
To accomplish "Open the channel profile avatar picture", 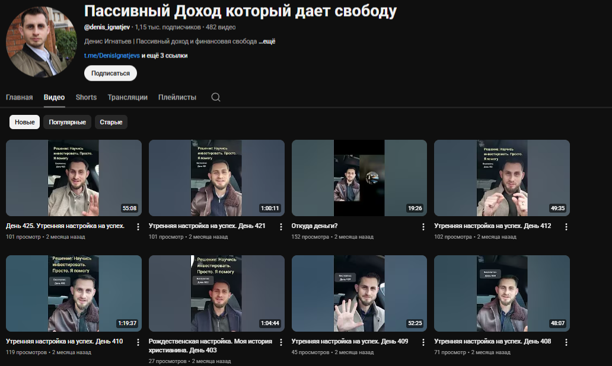I will pyautogui.click(x=42, y=41).
